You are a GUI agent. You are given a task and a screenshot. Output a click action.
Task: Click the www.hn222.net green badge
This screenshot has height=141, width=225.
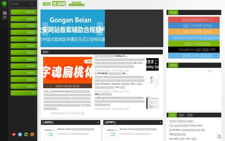tap(77, 5)
